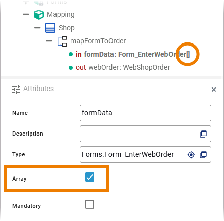Collapse the Shop tree node
Image resolution: width=224 pixels, height=221 pixels.
(37, 28)
